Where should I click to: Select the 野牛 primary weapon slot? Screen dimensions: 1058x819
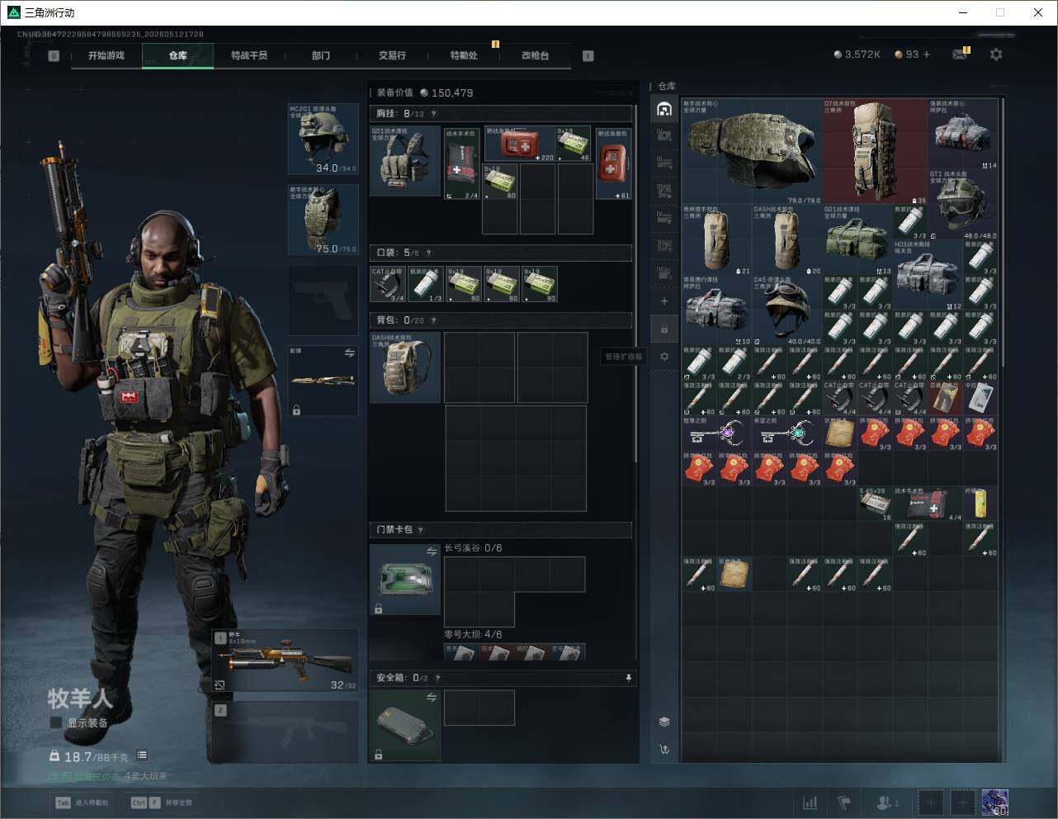[x=286, y=660]
